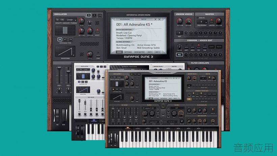Solo voice 1 in back synth Voices Solo row
277x156 pixels.
[186, 33]
